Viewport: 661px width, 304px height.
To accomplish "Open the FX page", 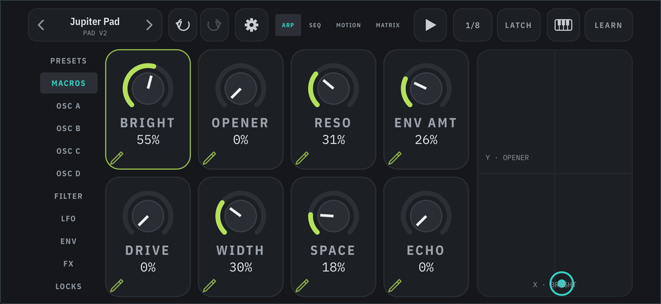I will pyautogui.click(x=69, y=264).
